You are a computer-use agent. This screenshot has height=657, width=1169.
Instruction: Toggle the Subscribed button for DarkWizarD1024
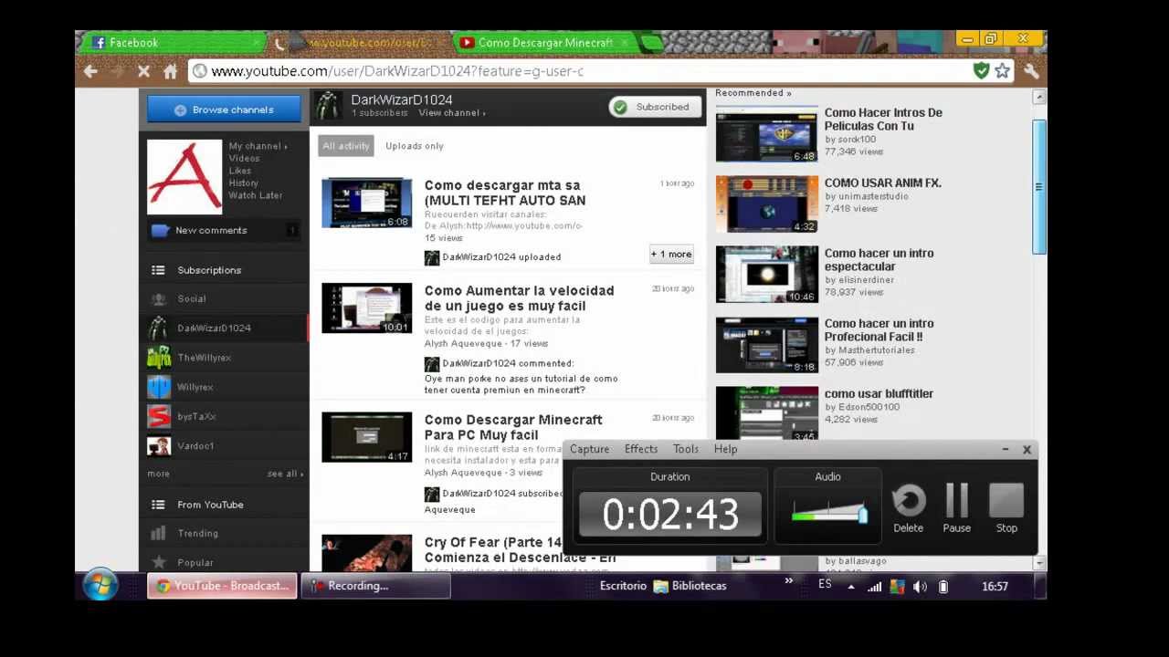pos(655,107)
